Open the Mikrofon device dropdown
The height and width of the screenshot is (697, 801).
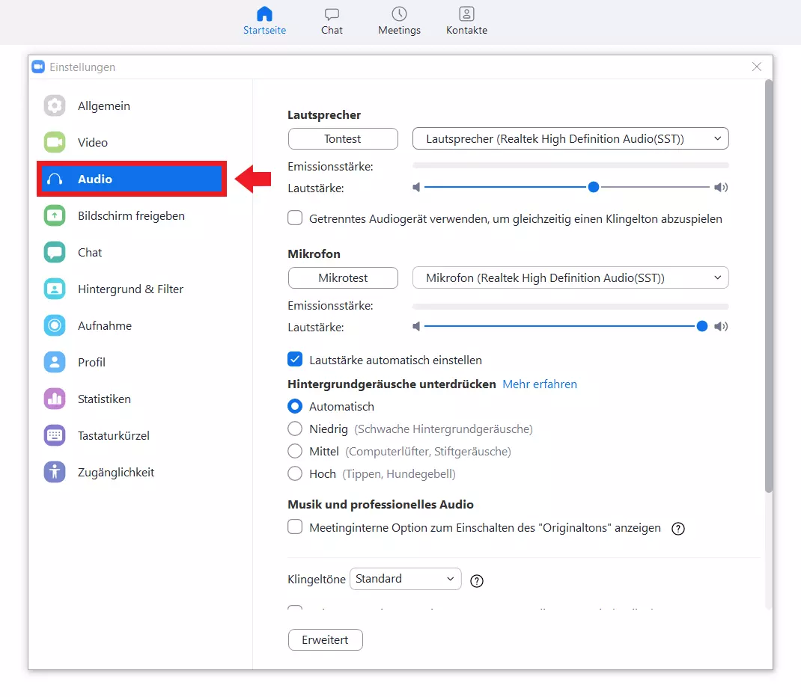(x=570, y=278)
